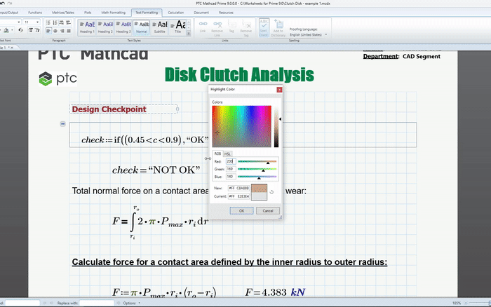Close the Highlight Color dialog
This screenshot has width=491, height=307.
[279, 90]
